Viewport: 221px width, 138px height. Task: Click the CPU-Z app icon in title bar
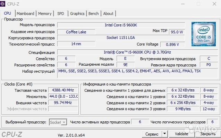coord(2,4)
